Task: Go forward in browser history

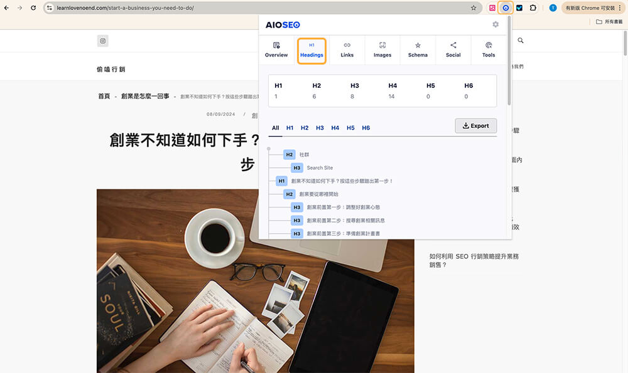Action: [19, 8]
